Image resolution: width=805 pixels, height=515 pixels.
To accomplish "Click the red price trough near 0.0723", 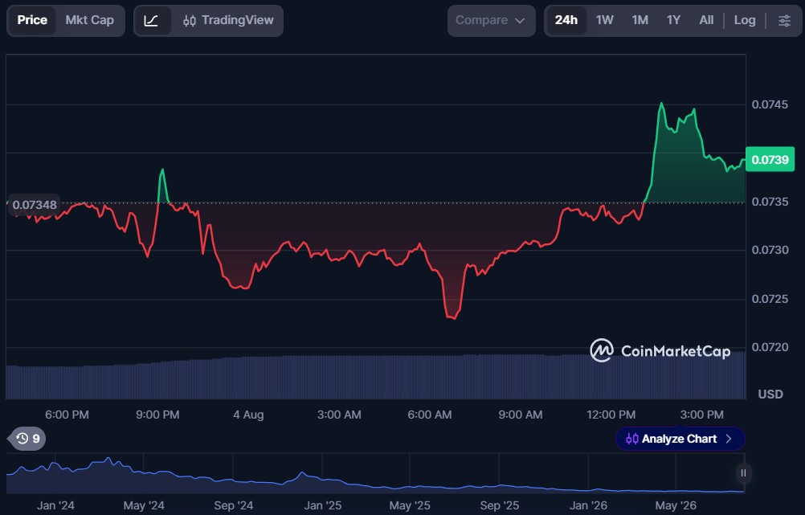I will [x=452, y=317].
